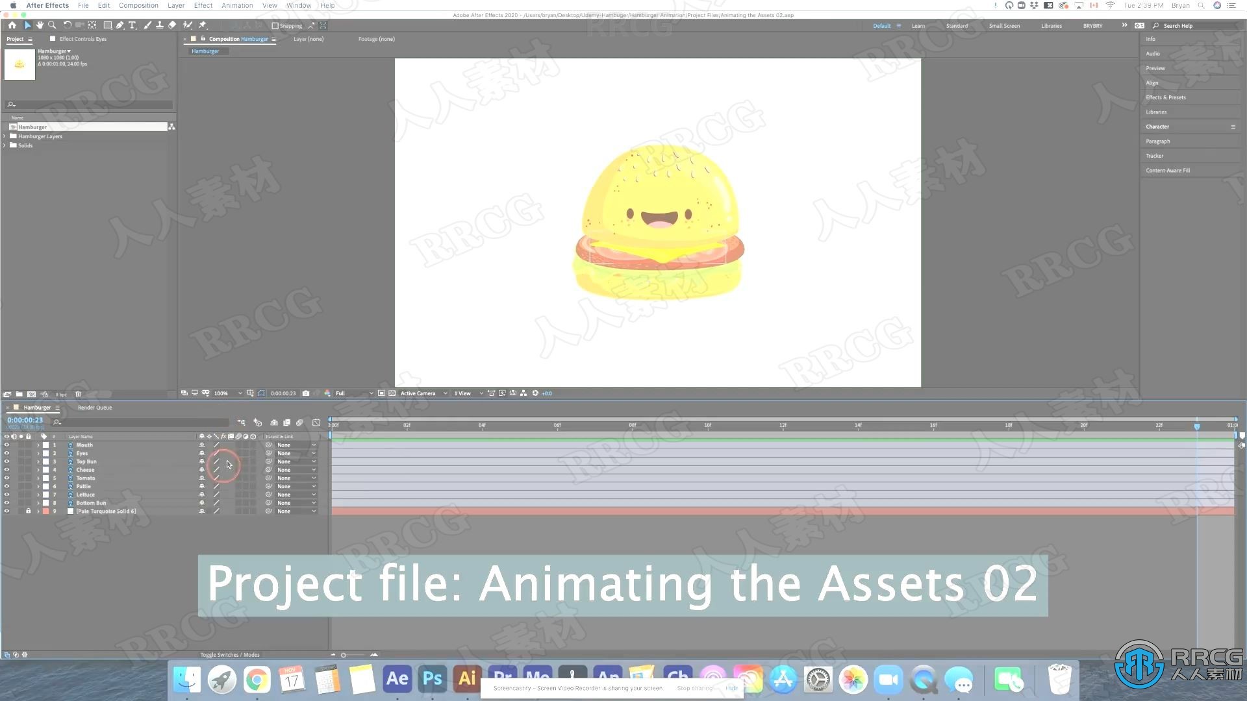Select the Render Queue tab icon

[x=94, y=406]
